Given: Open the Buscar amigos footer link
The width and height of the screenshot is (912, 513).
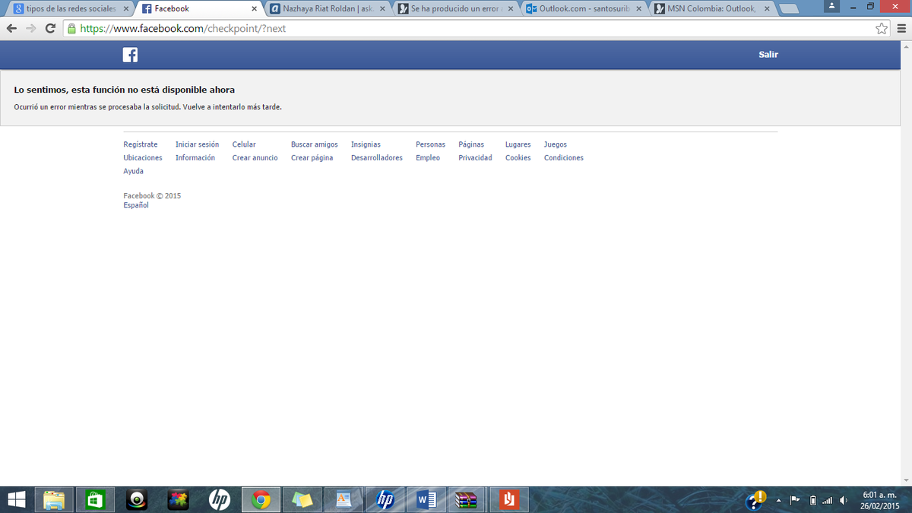Looking at the screenshot, I should (315, 144).
